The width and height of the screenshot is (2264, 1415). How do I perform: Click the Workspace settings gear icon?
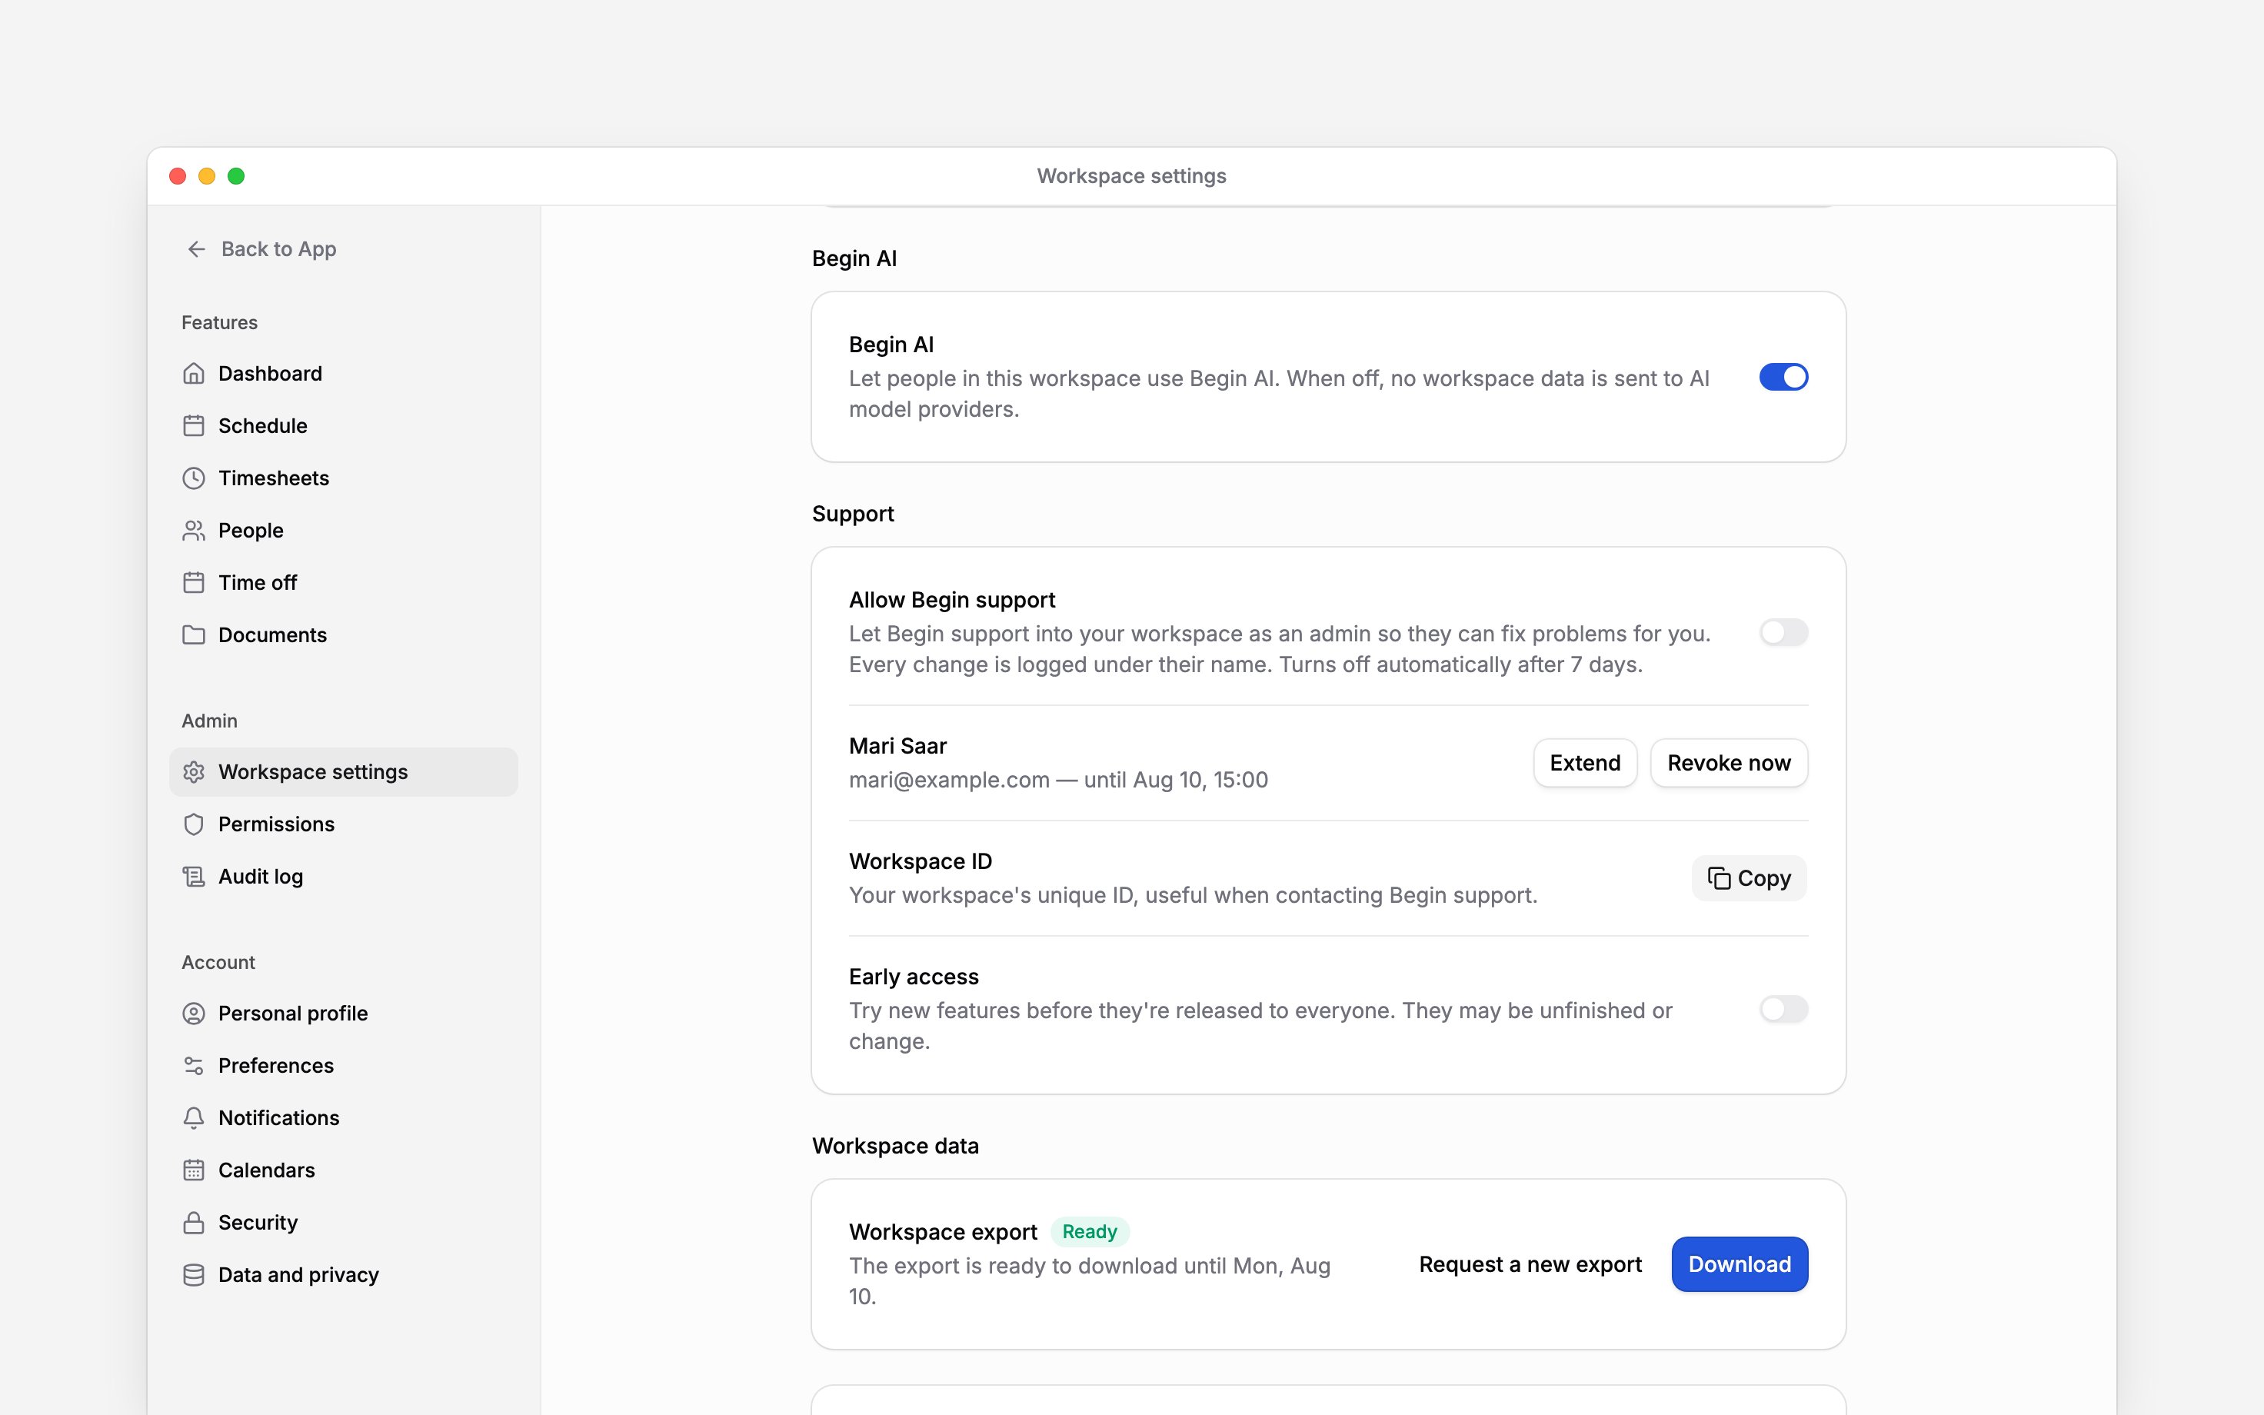pyautogui.click(x=194, y=772)
